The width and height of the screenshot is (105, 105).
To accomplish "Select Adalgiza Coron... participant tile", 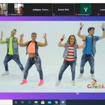I will [x=41, y=10].
